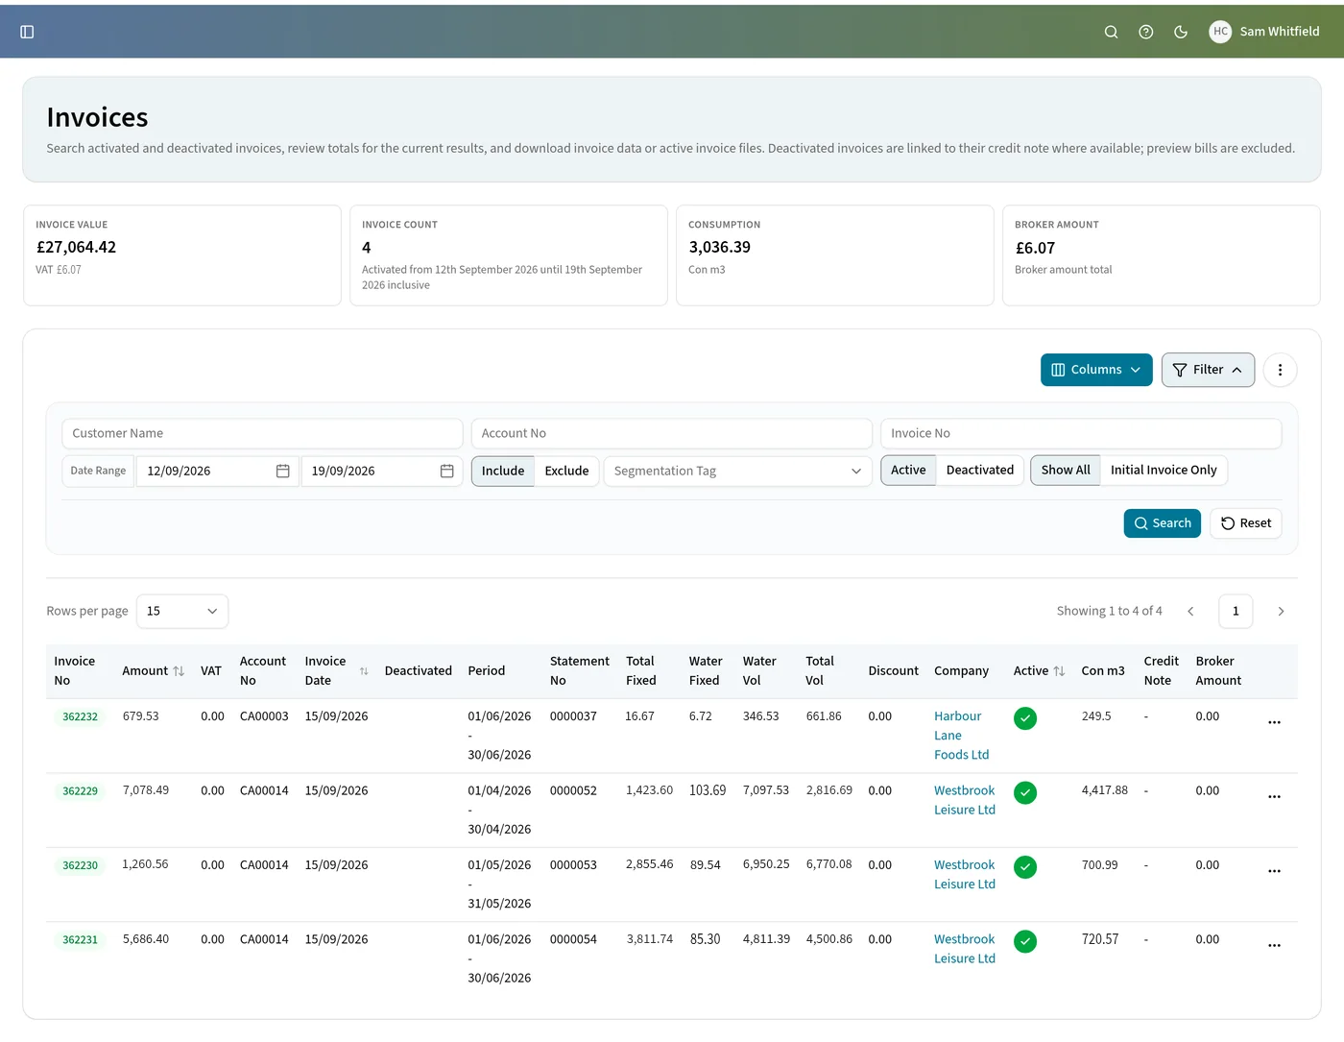The width and height of the screenshot is (1344, 1042).
Task: Click active checkmark for invoice 362229
Action: click(x=1025, y=793)
